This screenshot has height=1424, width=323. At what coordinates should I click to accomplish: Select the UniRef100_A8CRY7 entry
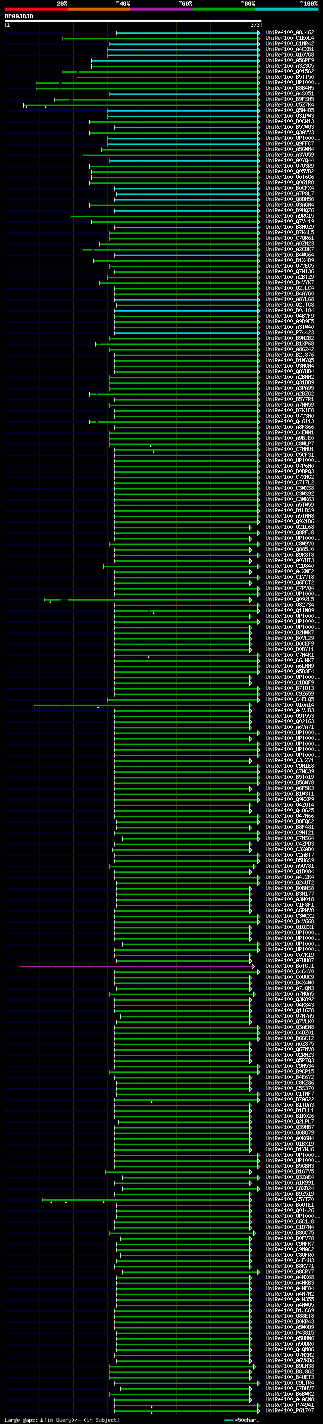290,1272
